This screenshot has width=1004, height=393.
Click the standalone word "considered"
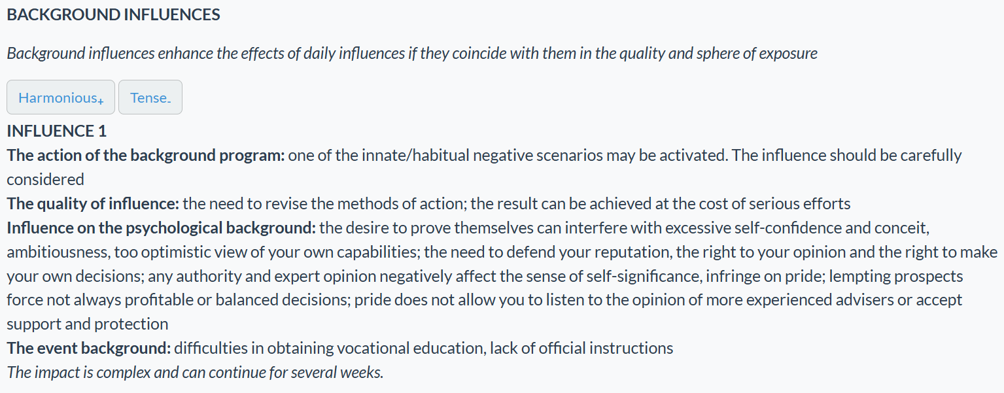(x=45, y=179)
